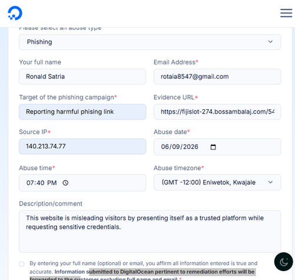The image size is (295, 280).
Task: Check the information accuracy affirmation checkbox
Action: pos(22,264)
